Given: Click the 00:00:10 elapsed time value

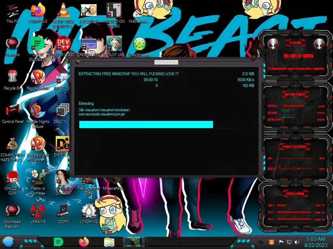Looking at the screenshot, I should pos(151,80).
